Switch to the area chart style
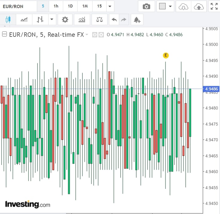This screenshot has width=220, height=214. (24, 20)
